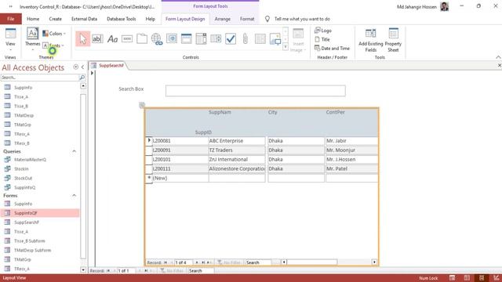Click Add Existing Fields
This screenshot has width=502, height=282.
[371, 40]
